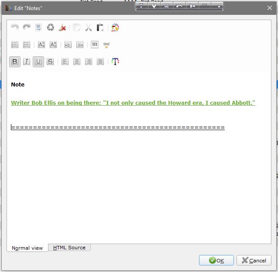This screenshot has height=272, width=278.
Task: Click the Edit Notes title bar books icon
Action: pyautogui.click(x=8, y=8)
